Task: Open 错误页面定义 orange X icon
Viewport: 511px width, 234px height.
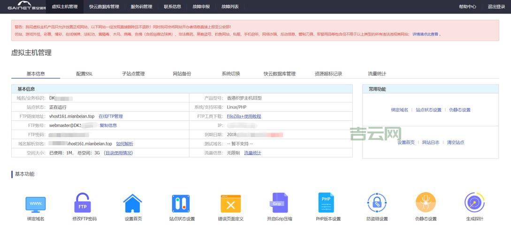Action: [x=231, y=204]
